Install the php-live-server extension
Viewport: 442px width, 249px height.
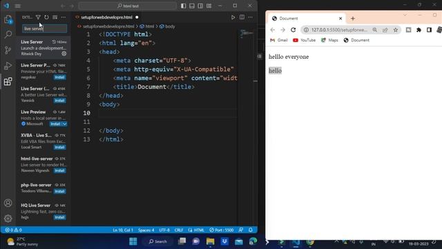(x=59, y=192)
